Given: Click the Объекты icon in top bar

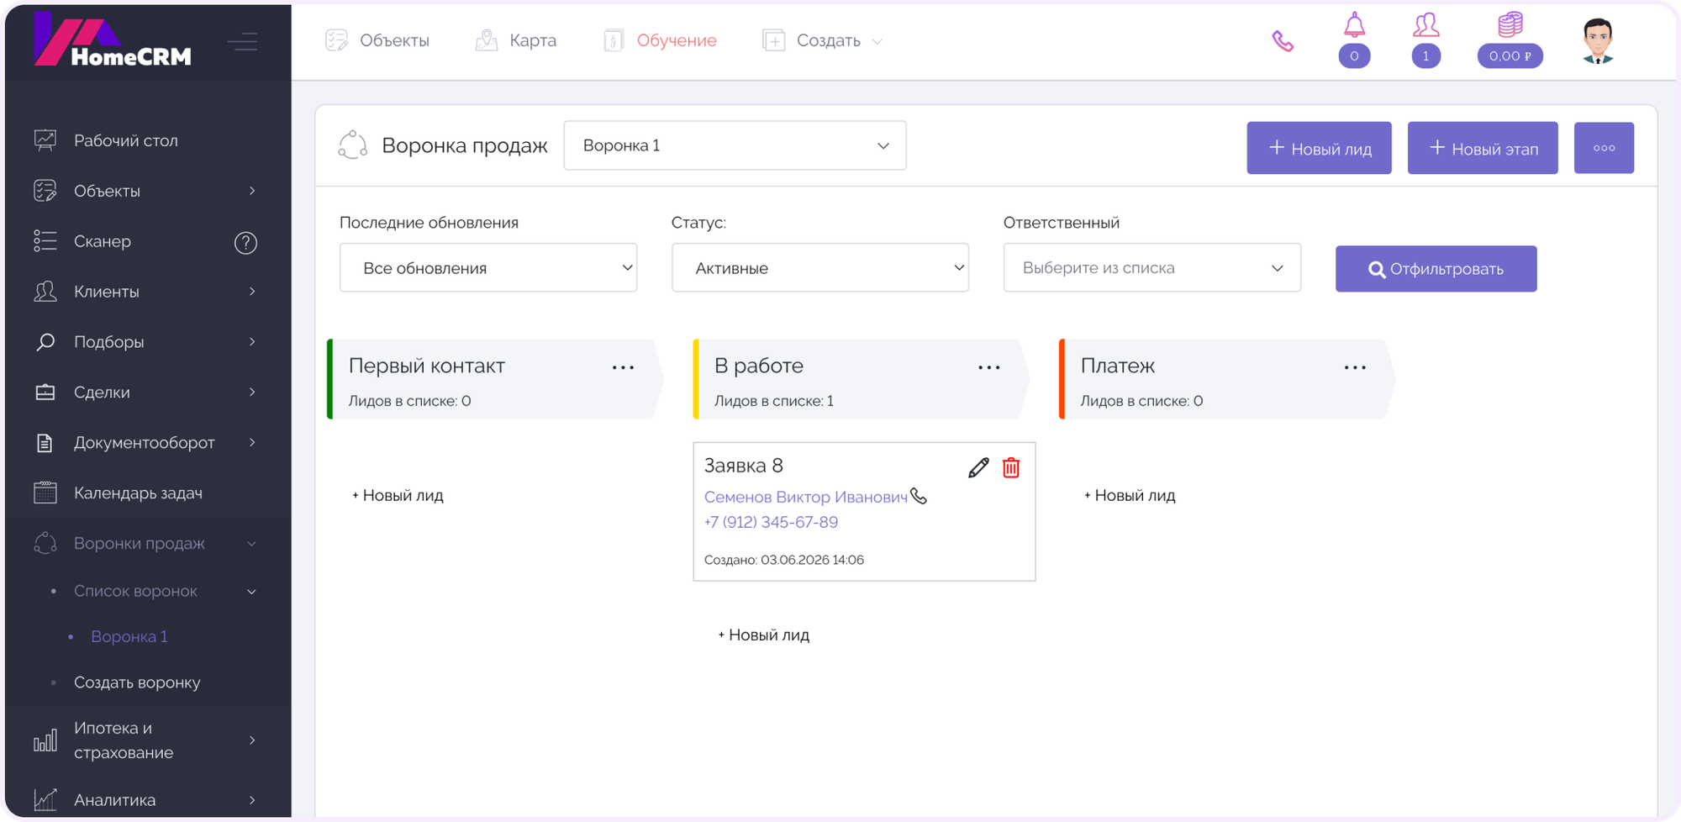Looking at the screenshot, I should pyautogui.click(x=337, y=40).
